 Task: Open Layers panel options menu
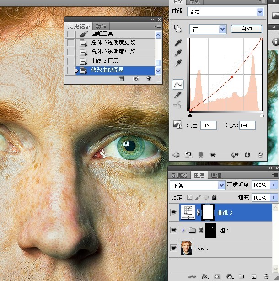(x=275, y=175)
